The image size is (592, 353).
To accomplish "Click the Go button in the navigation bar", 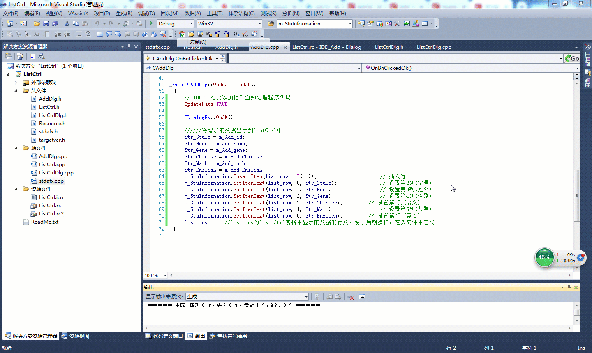I will click(x=572, y=58).
